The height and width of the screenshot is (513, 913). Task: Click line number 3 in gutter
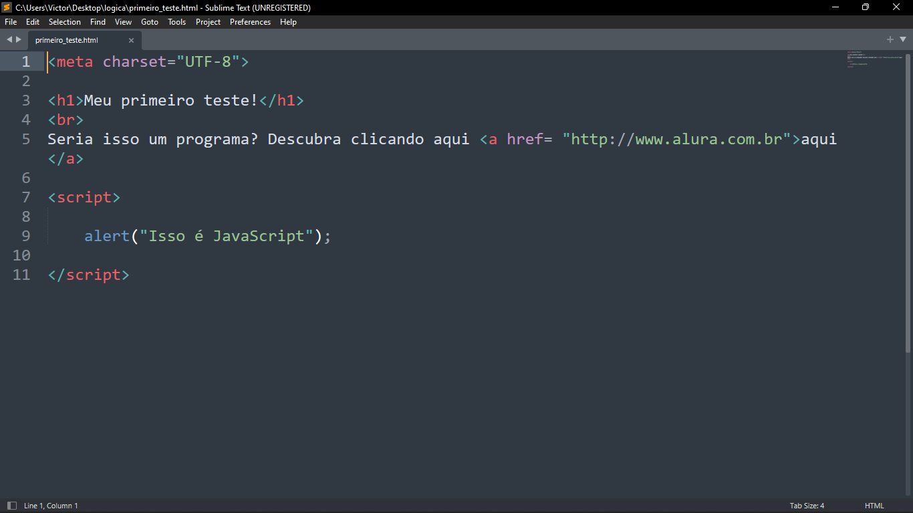(x=26, y=100)
